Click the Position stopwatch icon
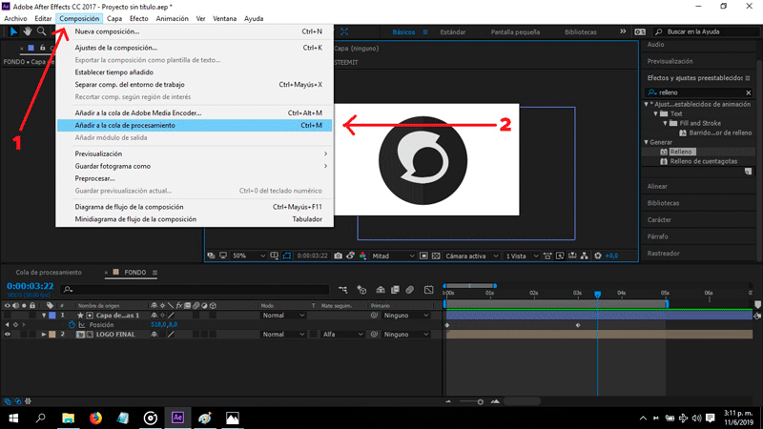This screenshot has width=763, height=429. click(72, 324)
